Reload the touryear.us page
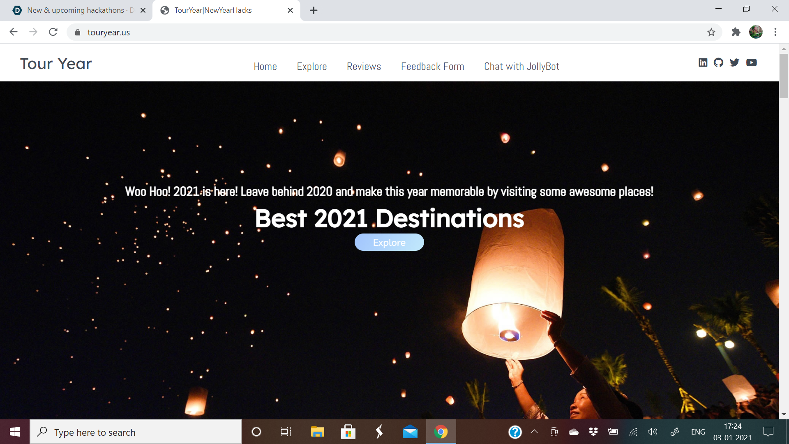Viewport: 789px width, 444px height. 53,32
